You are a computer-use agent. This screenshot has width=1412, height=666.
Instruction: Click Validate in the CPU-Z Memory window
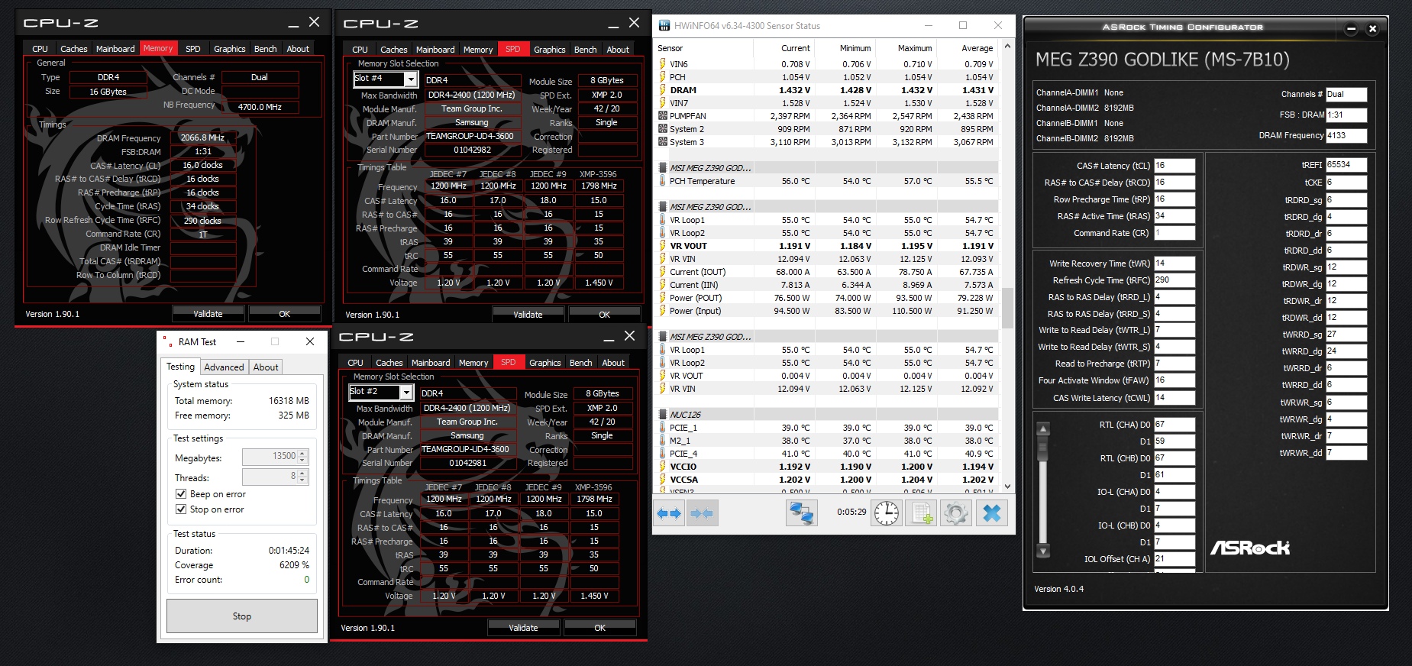(x=208, y=314)
